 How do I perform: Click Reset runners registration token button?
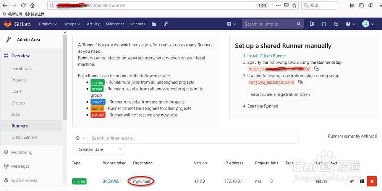(280, 94)
